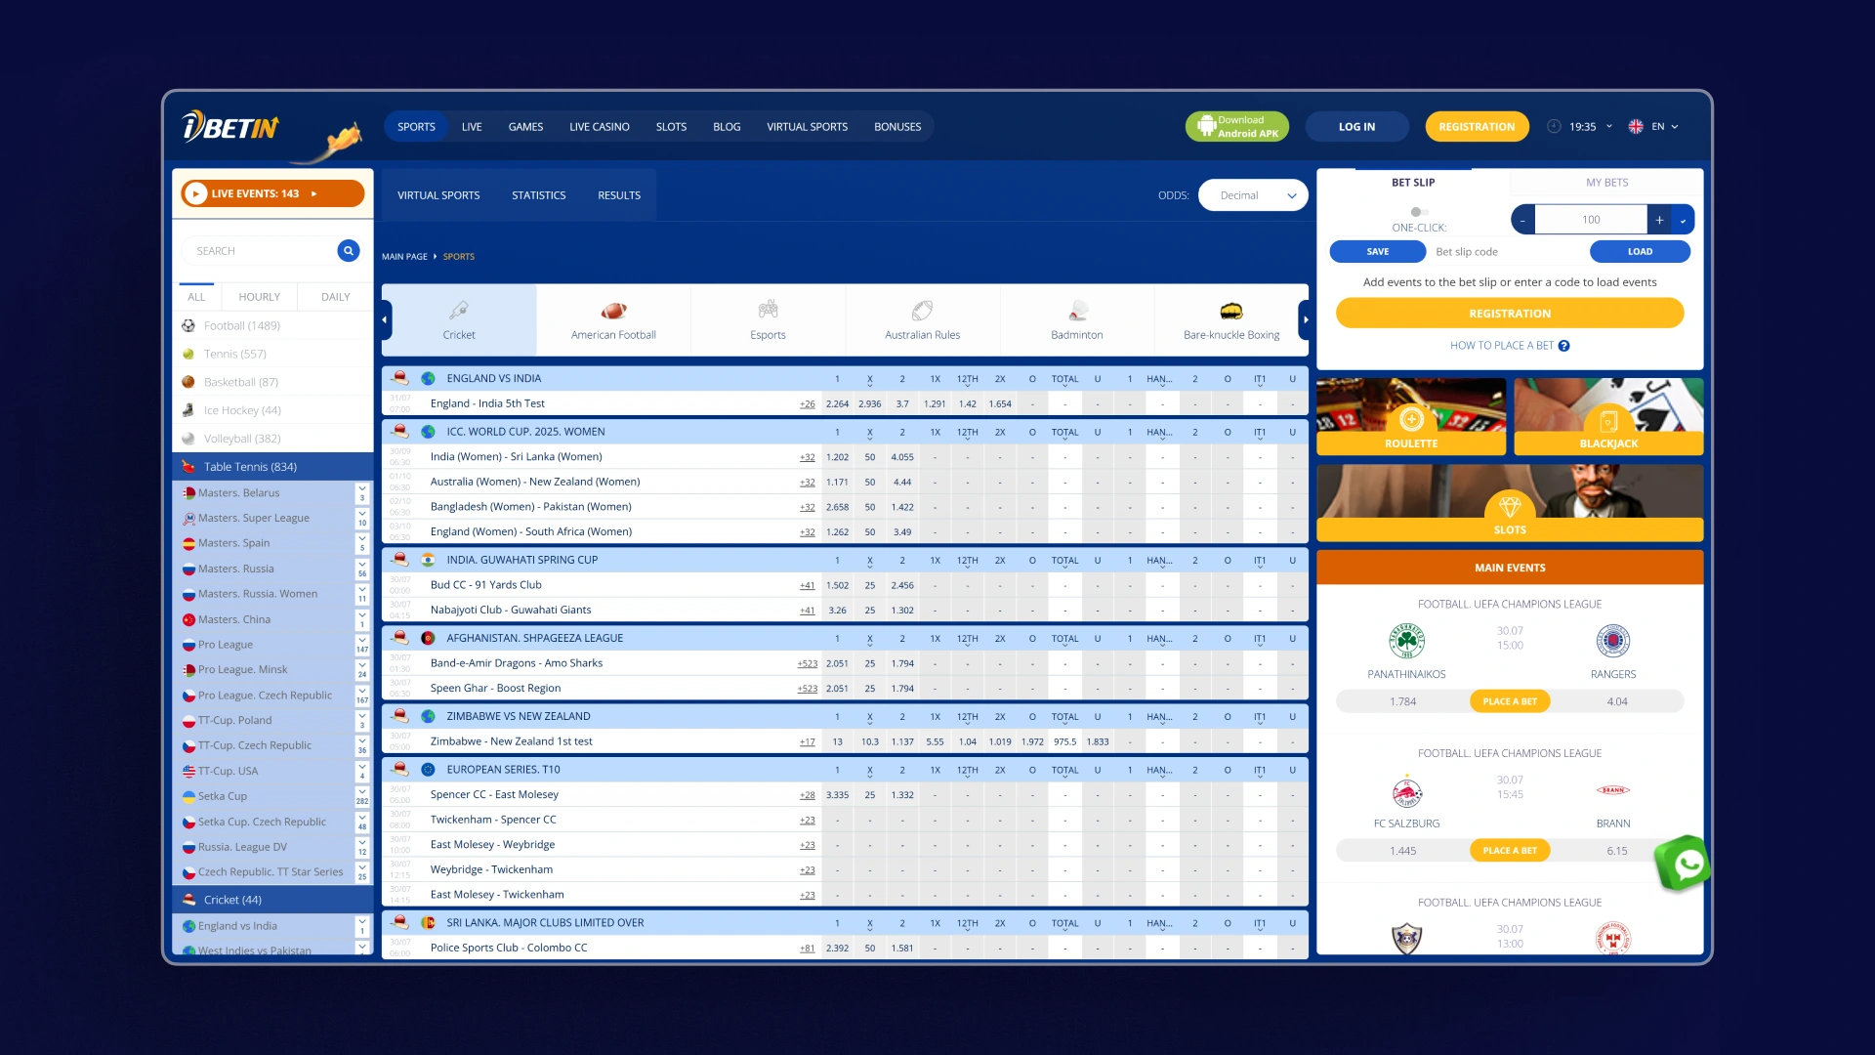Click the Log In button
Viewport: 1875px width, 1055px height.
1356,127
